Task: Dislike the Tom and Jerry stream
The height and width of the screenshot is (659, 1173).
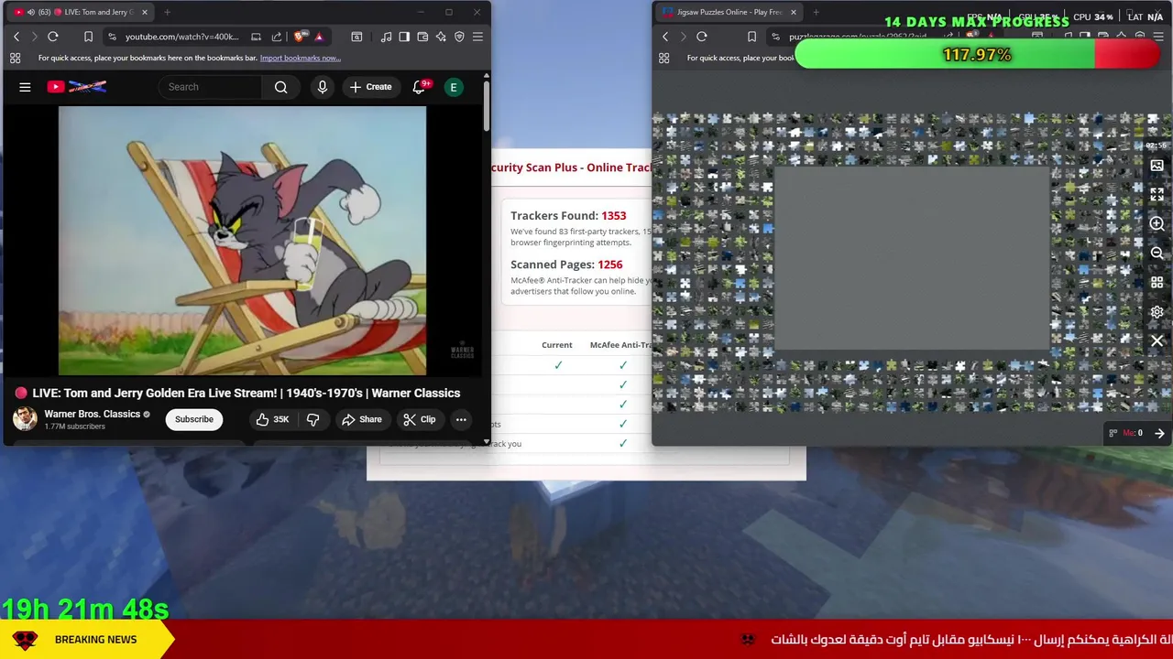Action: pos(312,419)
